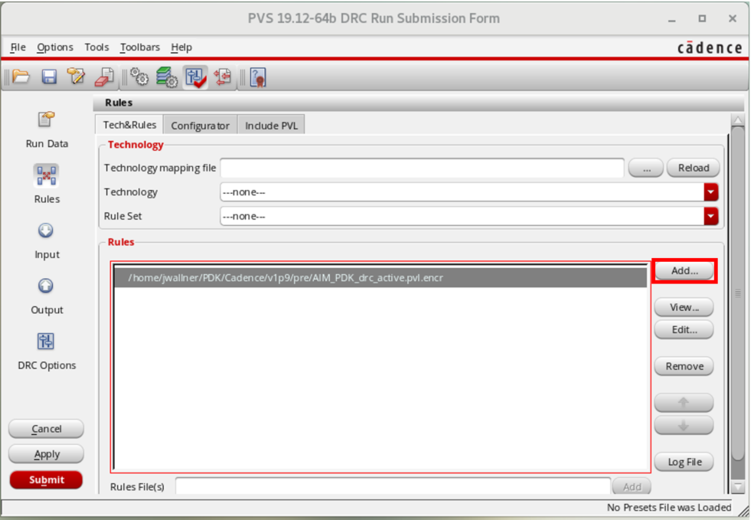Open the Tools menu
The width and height of the screenshot is (754, 520).
pyautogui.click(x=96, y=47)
